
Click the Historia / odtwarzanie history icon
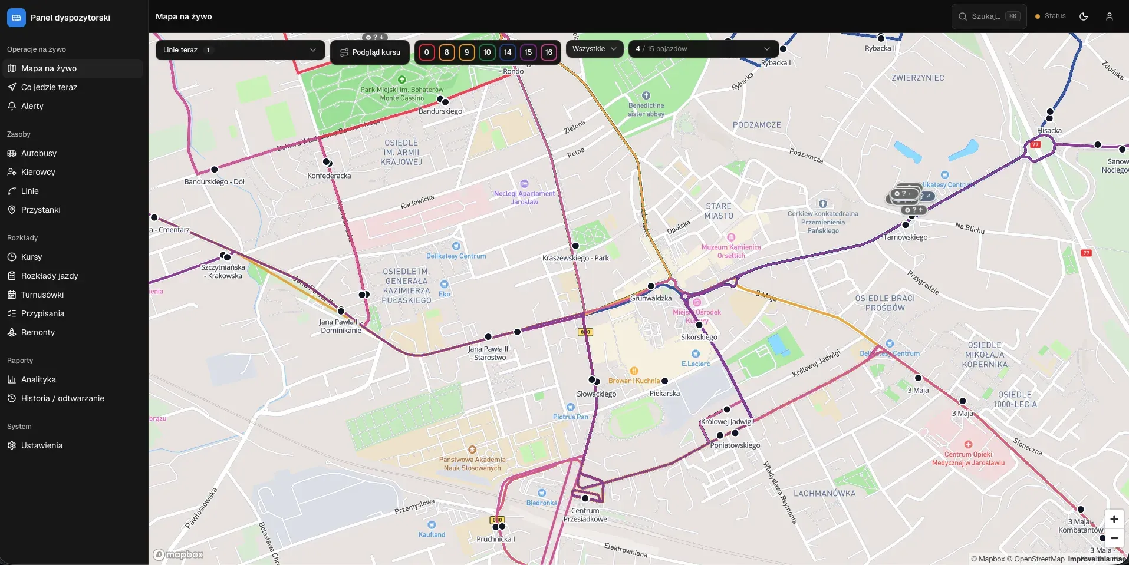pyautogui.click(x=12, y=398)
